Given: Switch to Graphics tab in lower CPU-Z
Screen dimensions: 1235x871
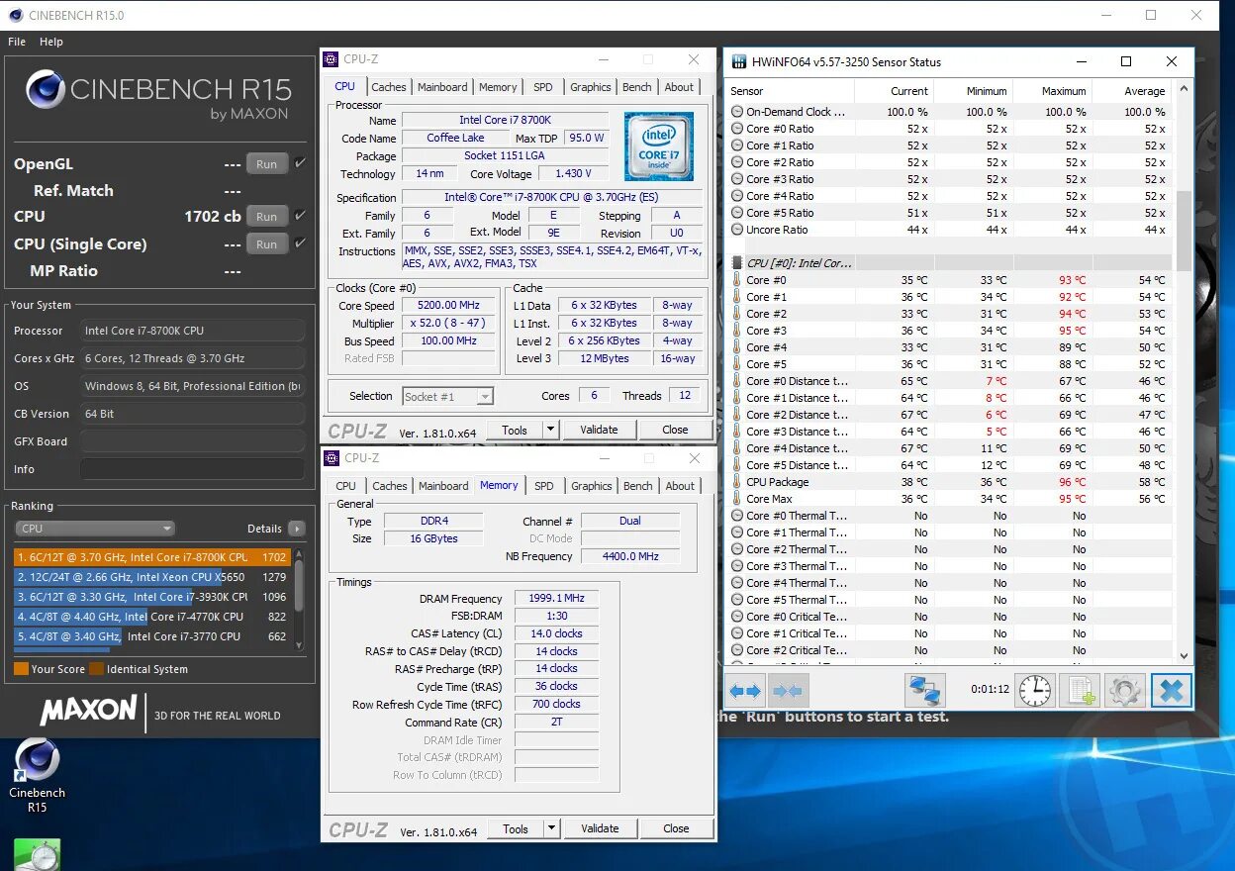Looking at the screenshot, I should (x=592, y=486).
